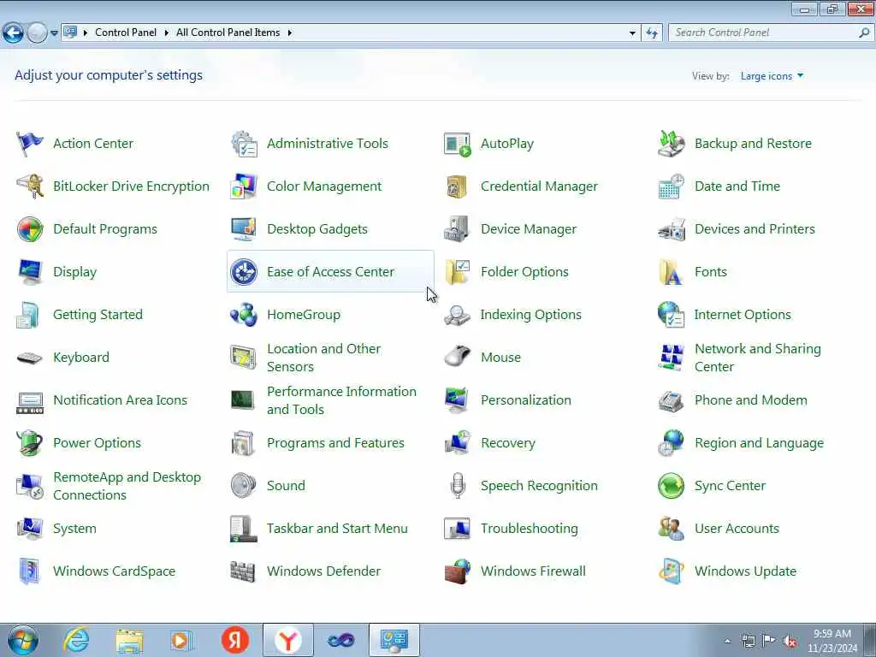Open RemoteApp and Desktop Connections link

(127, 486)
